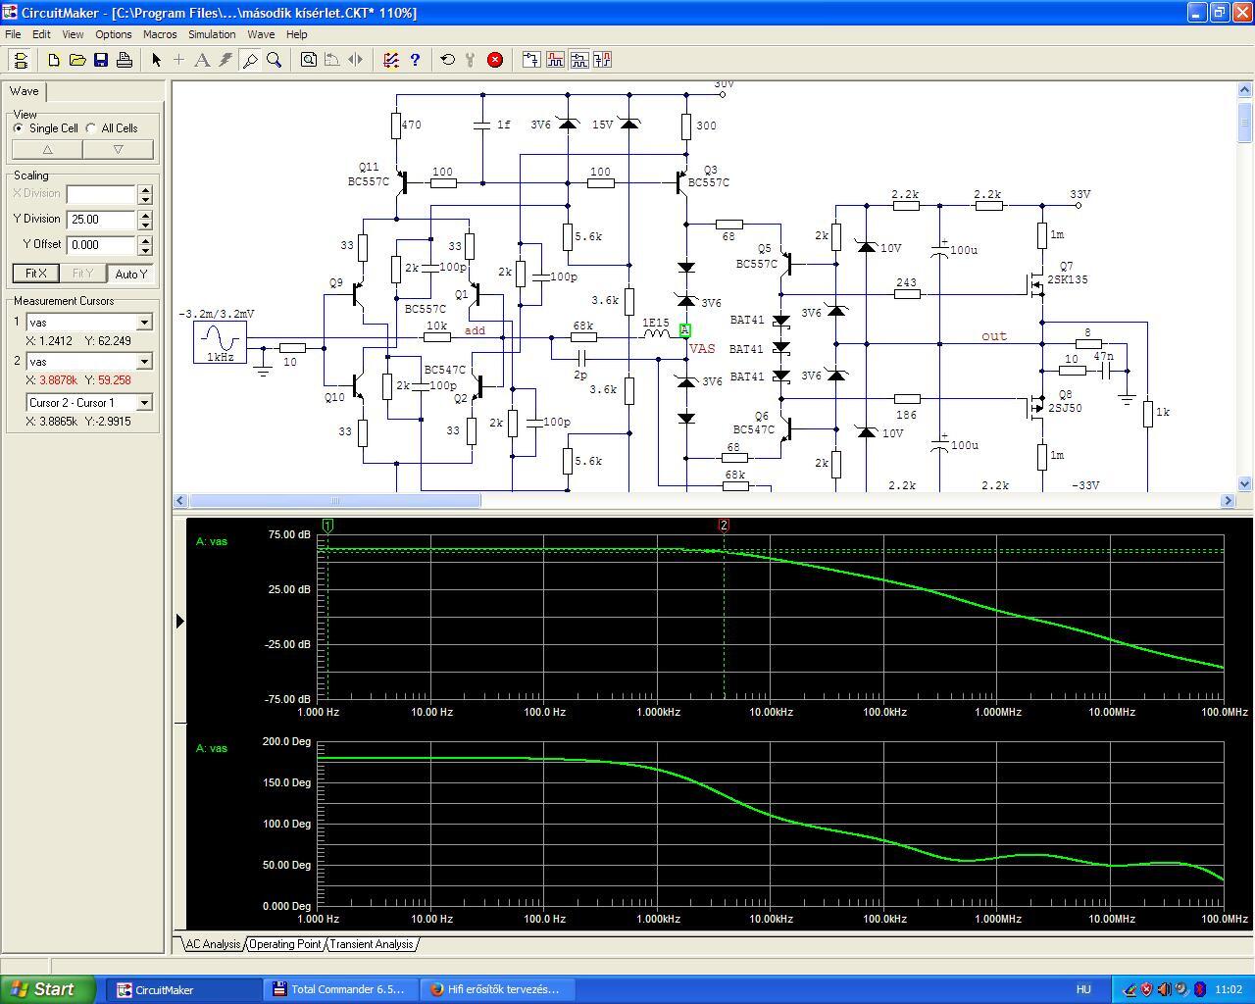Expand the Cursor 2 - Cursor 1 dropdown
Viewport: 1255px width, 1004px height.
(144, 403)
